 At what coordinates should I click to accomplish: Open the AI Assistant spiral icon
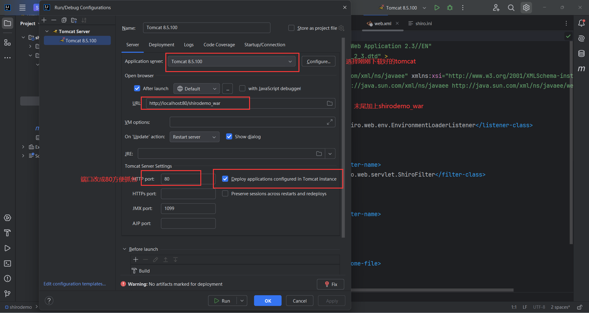click(581, 38)
